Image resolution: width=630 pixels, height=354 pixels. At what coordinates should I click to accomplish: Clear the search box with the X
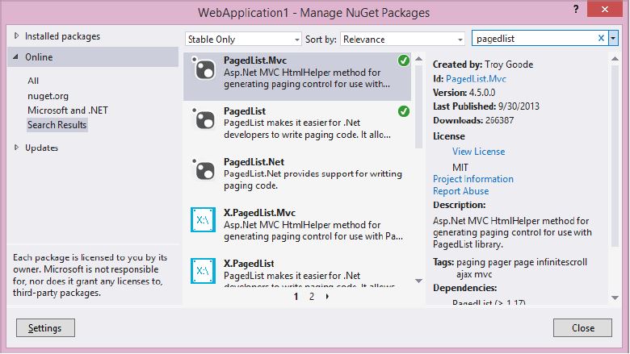pyautogui.click(x=601, y=39)
